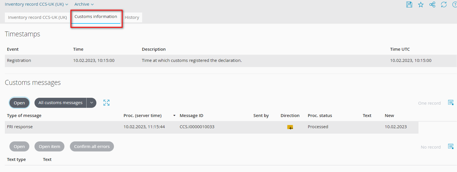Mark record as favorite with star icon

[421, 4]
